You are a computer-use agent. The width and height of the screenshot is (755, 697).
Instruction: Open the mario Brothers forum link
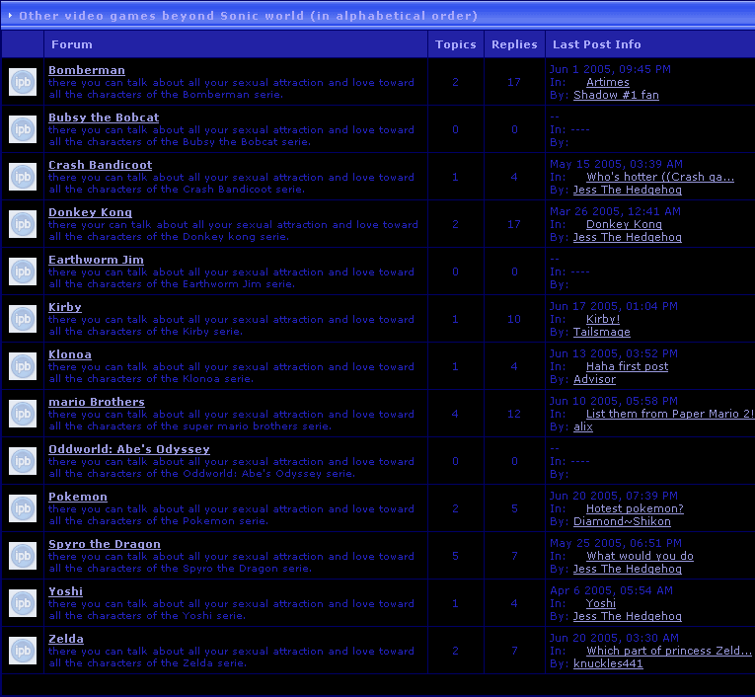point(96,402)
